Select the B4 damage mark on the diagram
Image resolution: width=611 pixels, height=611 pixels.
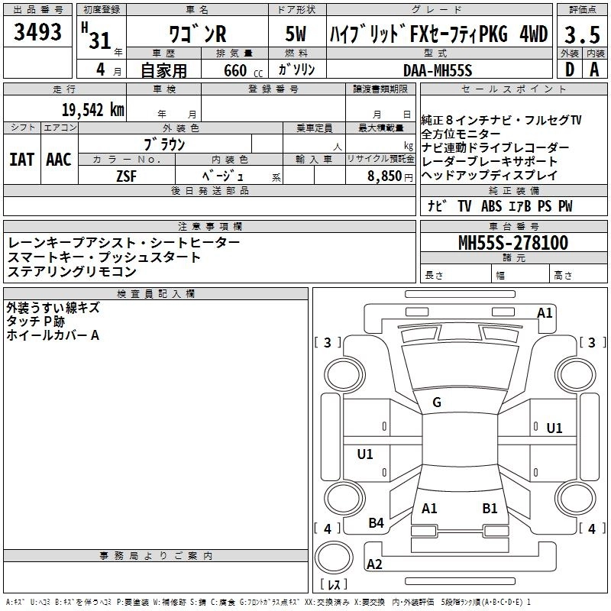[376, 523]
